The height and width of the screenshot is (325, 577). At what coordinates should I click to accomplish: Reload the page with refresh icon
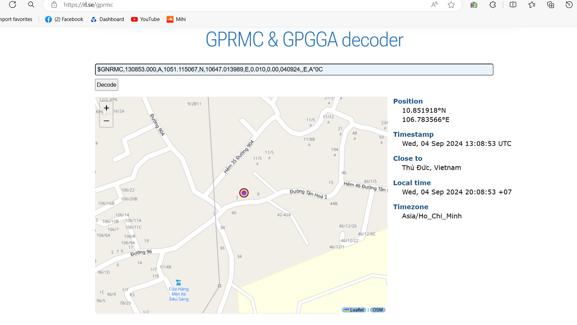pos(13,5)
